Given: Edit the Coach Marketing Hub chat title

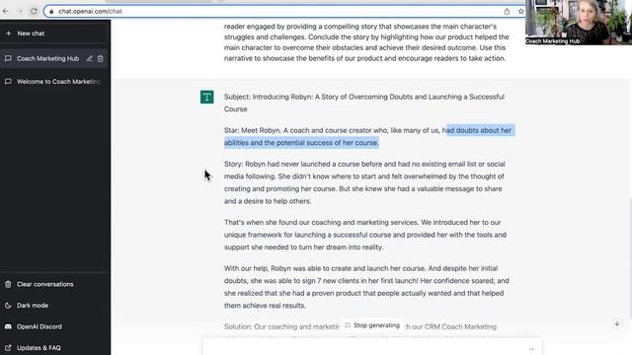Looking at the screenshot, I should [x=90, y=59].
